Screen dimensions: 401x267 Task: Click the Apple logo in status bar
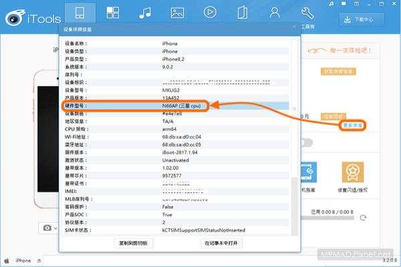click(7, 261)
